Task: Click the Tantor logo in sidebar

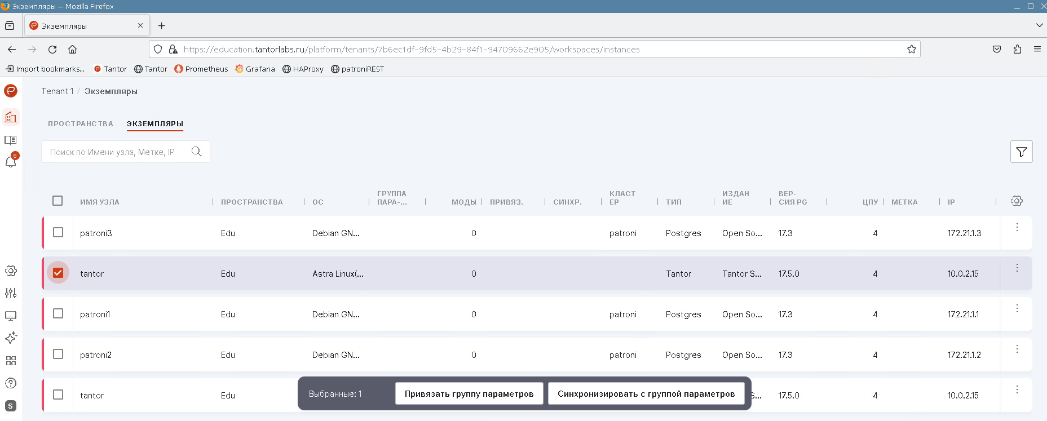Action: 11,91
